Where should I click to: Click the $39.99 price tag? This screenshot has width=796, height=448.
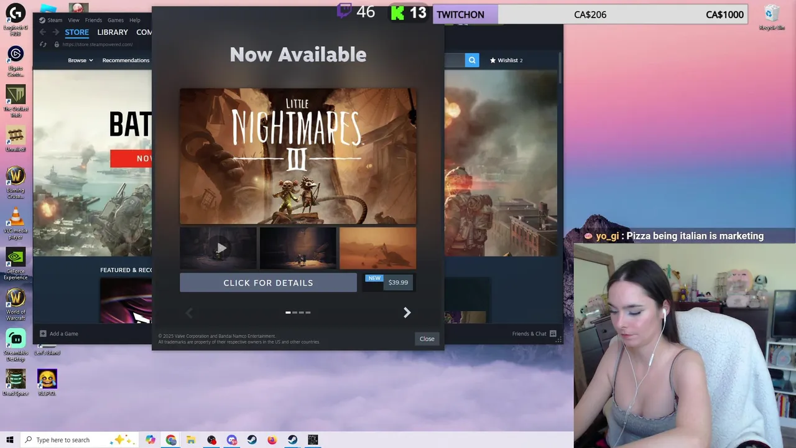pyautogui.click(x=398, y=282)
